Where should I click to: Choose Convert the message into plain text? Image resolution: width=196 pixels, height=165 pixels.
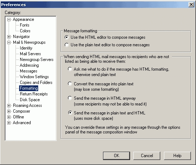(x=70, y=84)
